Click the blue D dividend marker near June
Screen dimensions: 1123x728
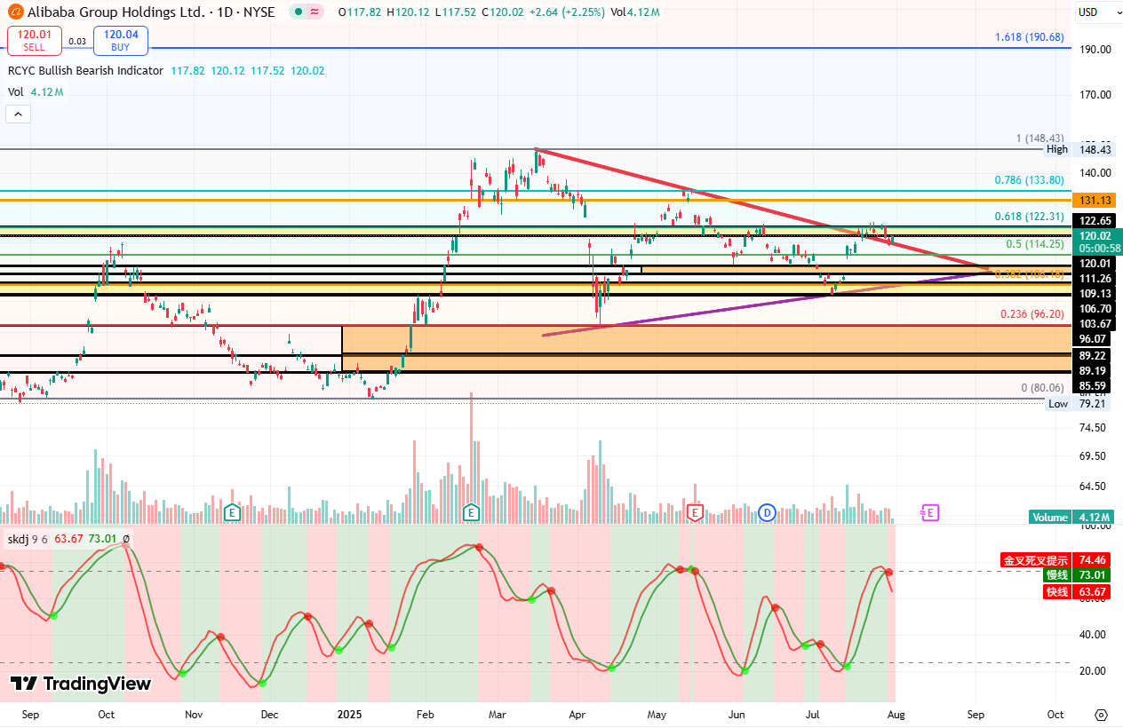point(768,512)
